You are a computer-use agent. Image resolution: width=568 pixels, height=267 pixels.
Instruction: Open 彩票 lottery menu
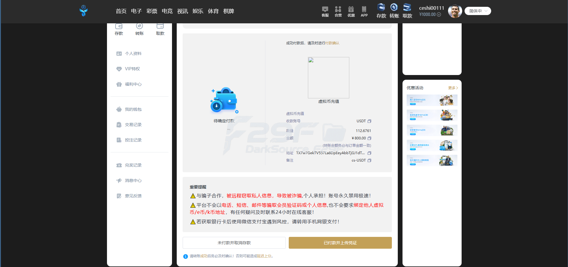click(152, 11)
